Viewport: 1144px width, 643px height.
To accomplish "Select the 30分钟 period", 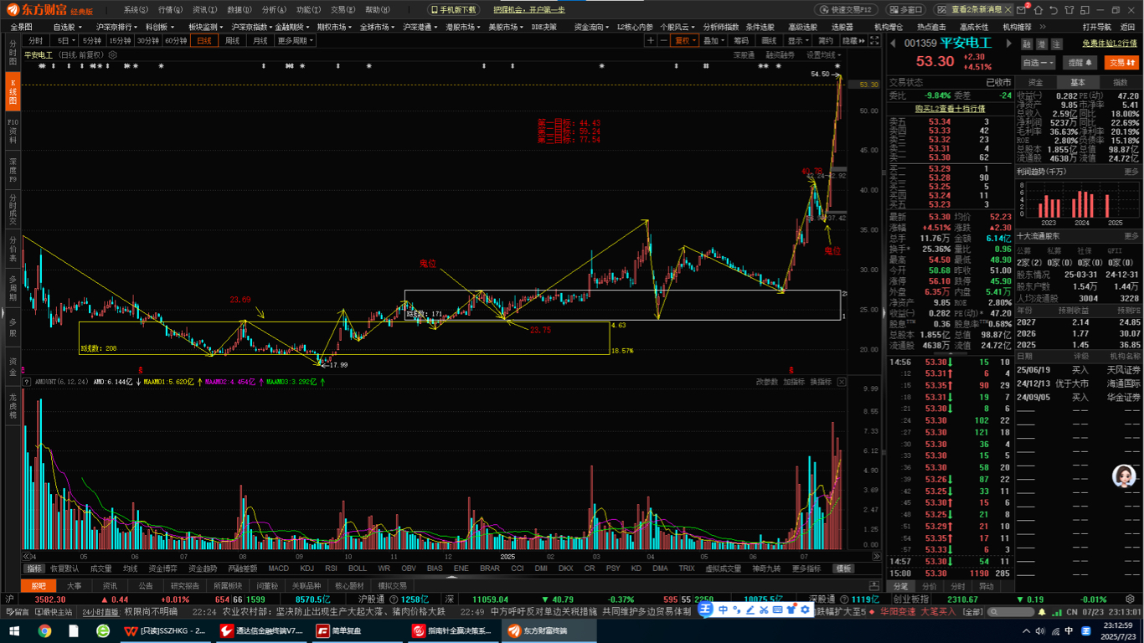I will click(148, 40).
